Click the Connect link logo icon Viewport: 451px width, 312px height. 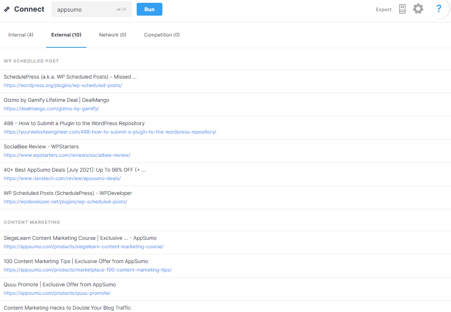7,9
